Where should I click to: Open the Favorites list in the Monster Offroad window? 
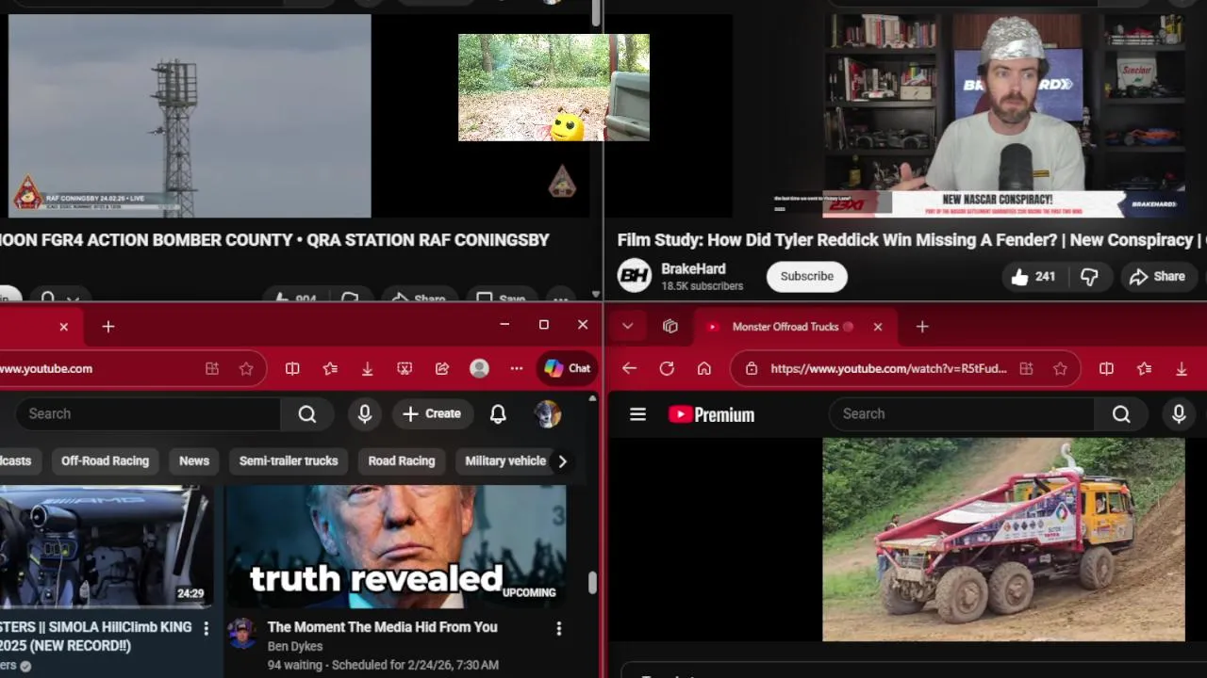pos(1144,369)
